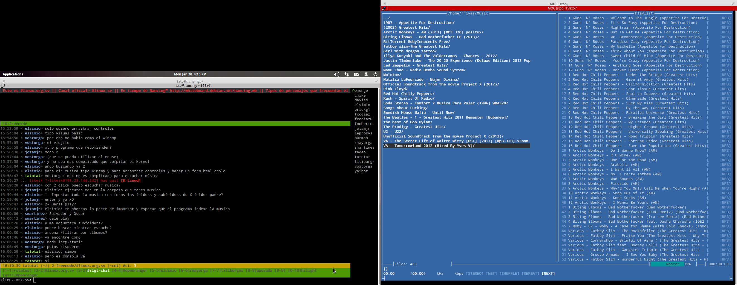Open Manu Chao - Radio Bemba Sound System folder
The height and width of the screenshot is (285, 737).
coord(424,70)
